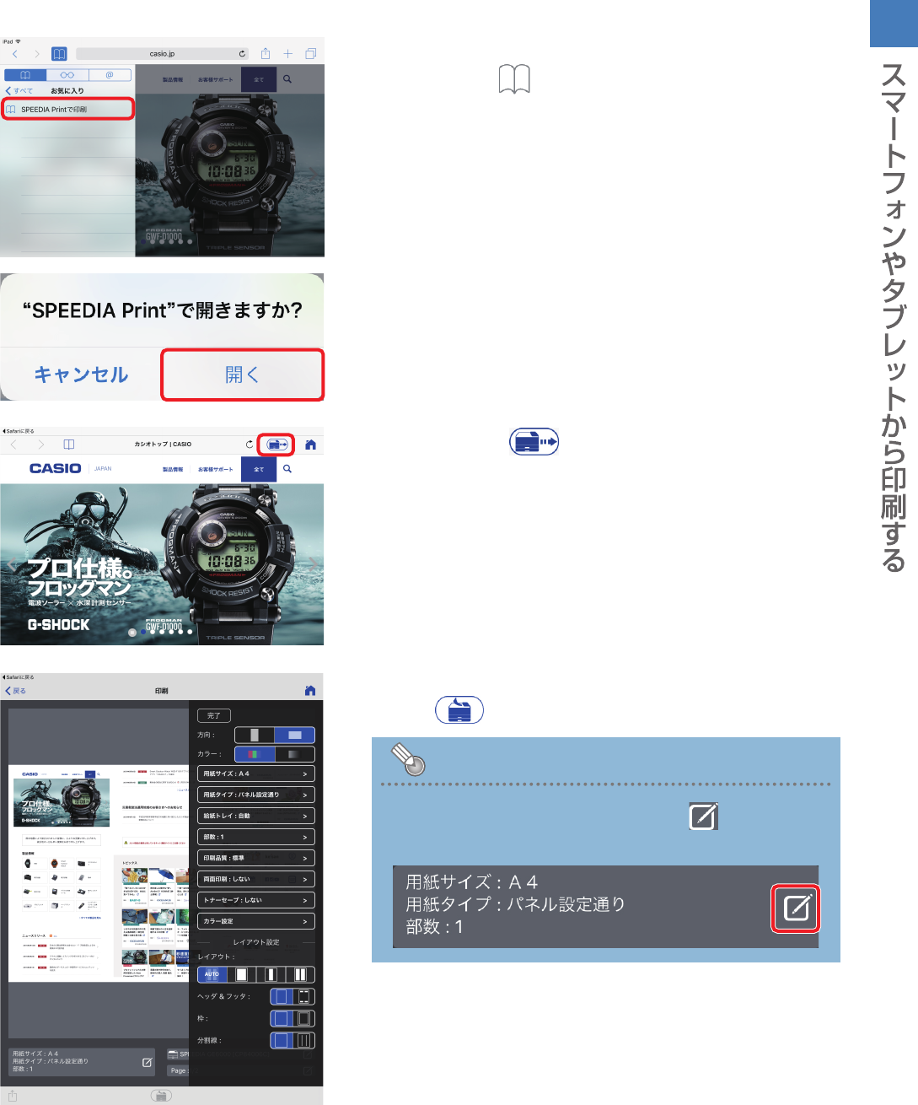918x1105 pixels.
Task: Open お客様サポート menu on the CASIO JAPAN page
Action: coord(216,469)
